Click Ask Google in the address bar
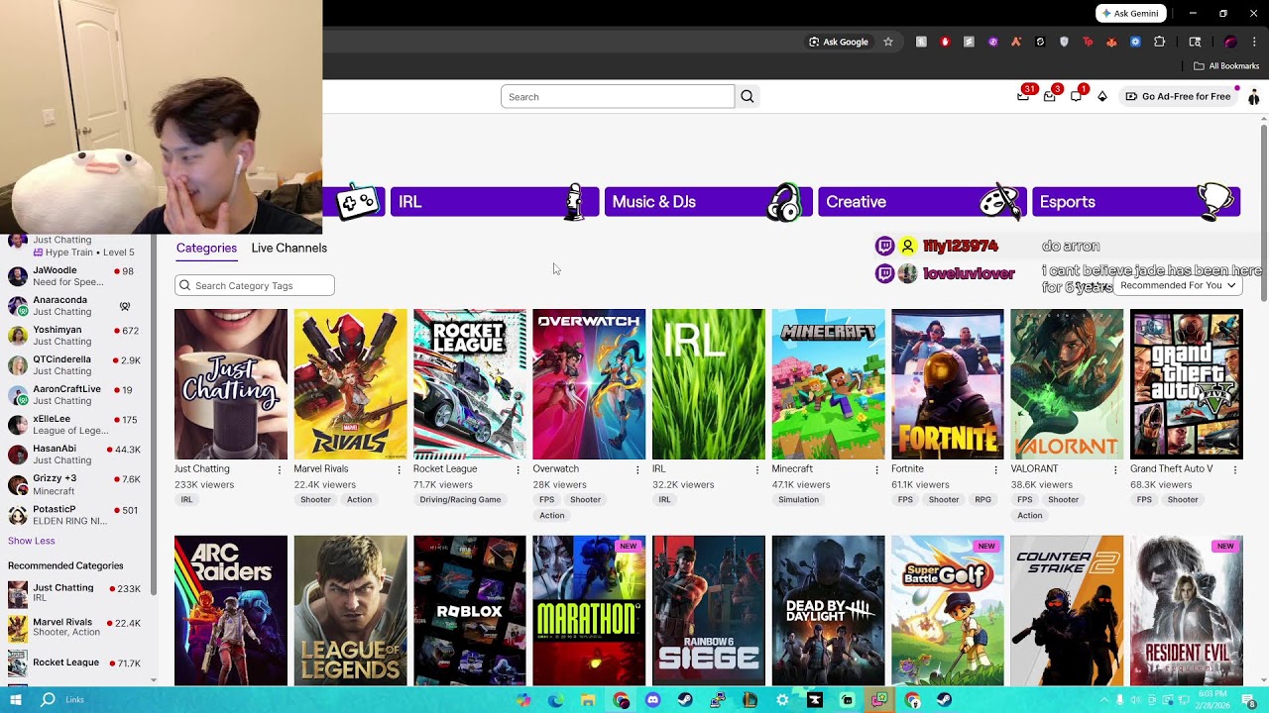 point(839,42)
